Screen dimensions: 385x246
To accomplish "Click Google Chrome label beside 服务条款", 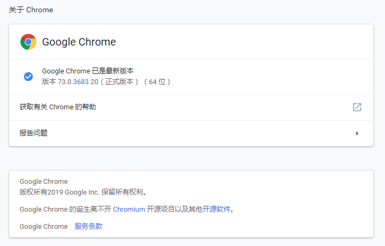I will [x=44, y=226].
